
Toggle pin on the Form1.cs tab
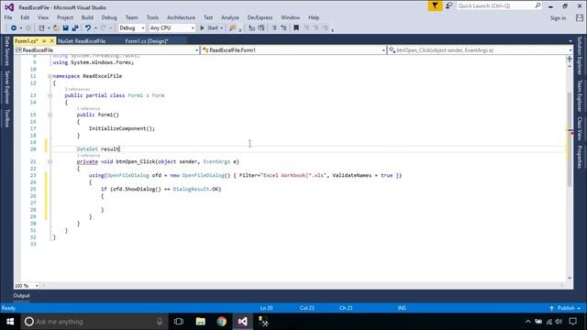(x=44, y=40)
